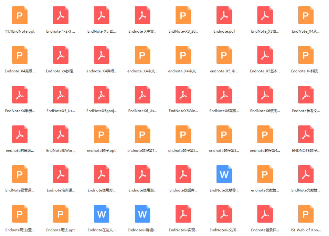Select the label 'EndNoteX6高级...'
The height and width of the screenshot is (236, 329).
tap(224, 111)
